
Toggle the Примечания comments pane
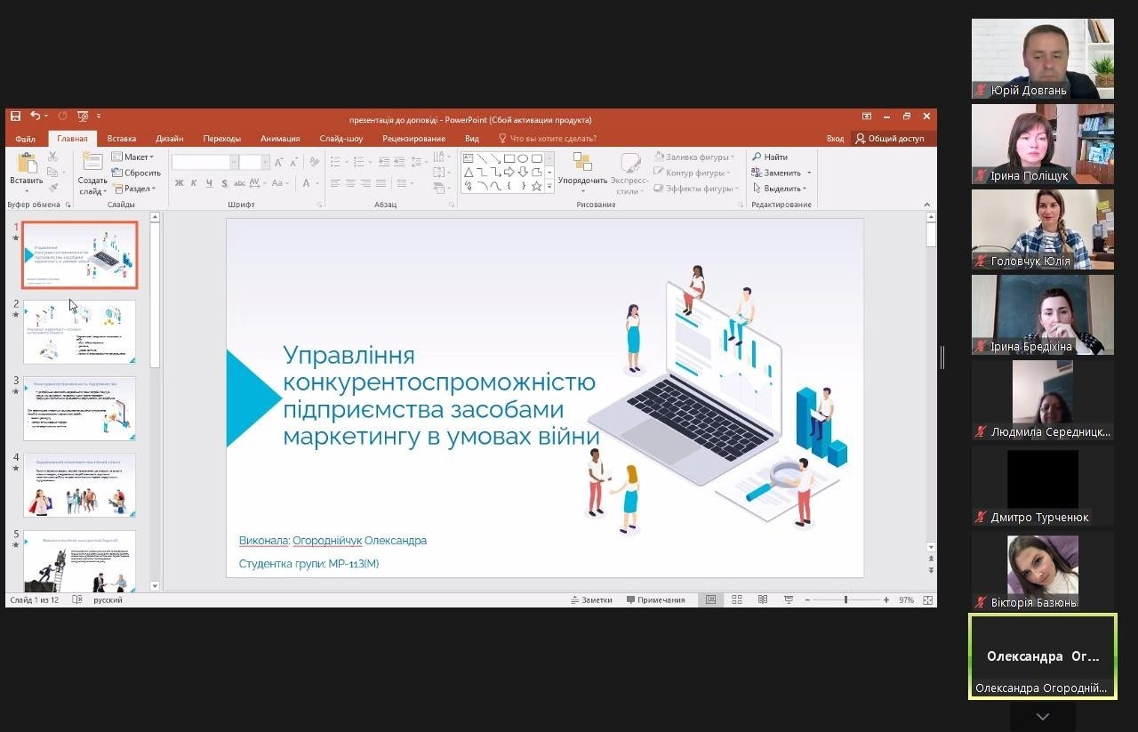(656, 600)
